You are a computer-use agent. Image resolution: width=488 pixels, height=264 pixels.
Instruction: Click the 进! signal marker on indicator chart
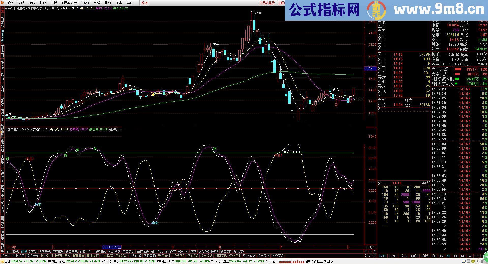point(300,240)
